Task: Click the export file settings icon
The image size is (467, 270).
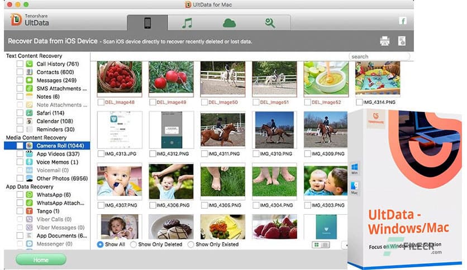Action: click(402, 41)
